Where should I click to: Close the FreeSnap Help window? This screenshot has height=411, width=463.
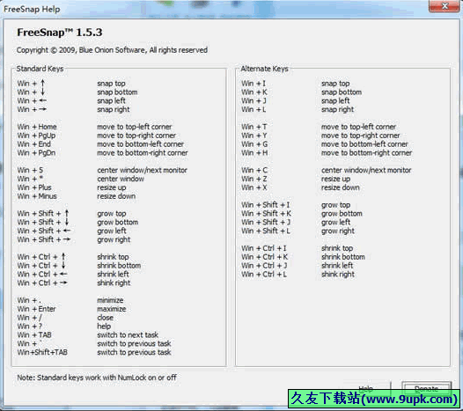(445, 6)
